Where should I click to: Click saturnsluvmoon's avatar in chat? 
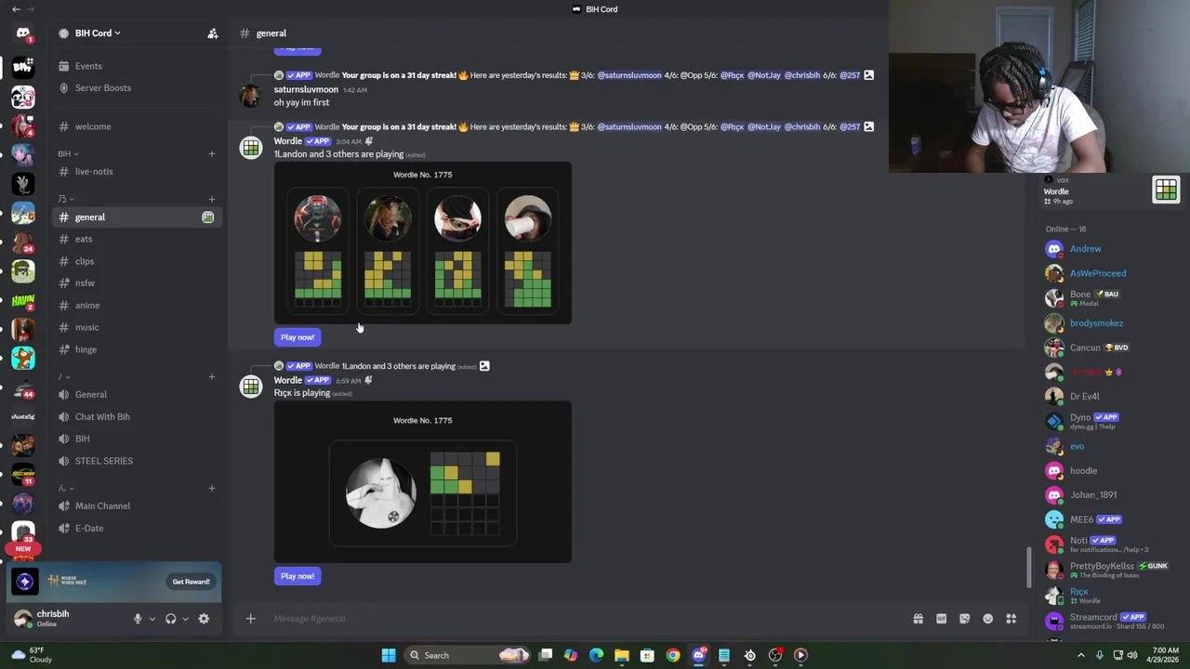251,96
